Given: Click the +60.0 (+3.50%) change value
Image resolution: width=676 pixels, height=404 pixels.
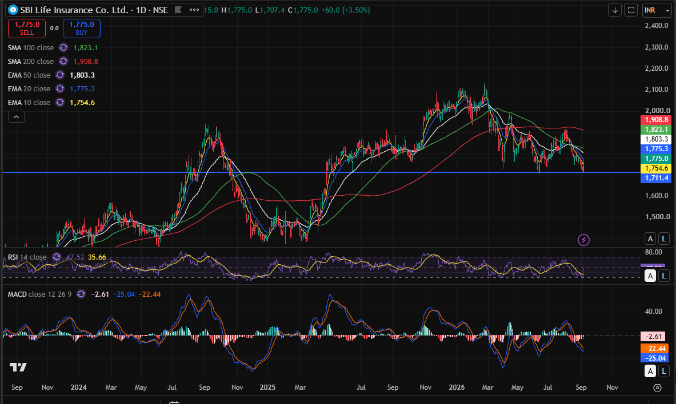Looking at the screenshot, I should pos(346,10).
